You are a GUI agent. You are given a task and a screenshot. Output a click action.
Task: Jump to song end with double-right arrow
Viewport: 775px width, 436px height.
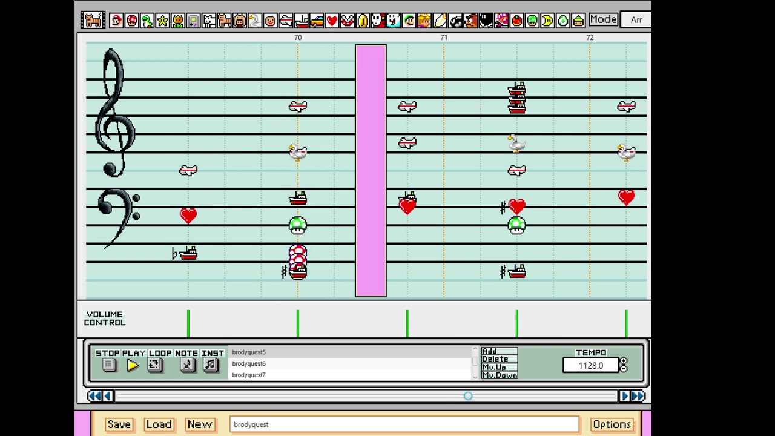638,396
